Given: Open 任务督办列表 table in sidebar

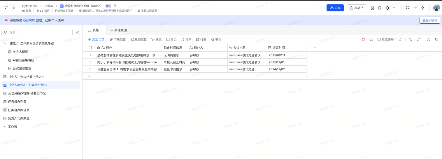Looking at the screenshot, I should (17, 102).
